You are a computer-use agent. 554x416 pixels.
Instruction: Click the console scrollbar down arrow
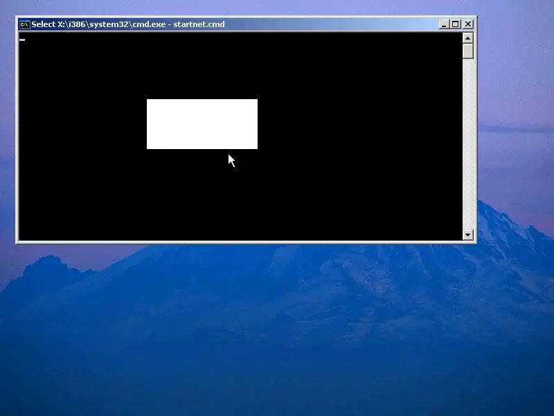coord(468,234)
